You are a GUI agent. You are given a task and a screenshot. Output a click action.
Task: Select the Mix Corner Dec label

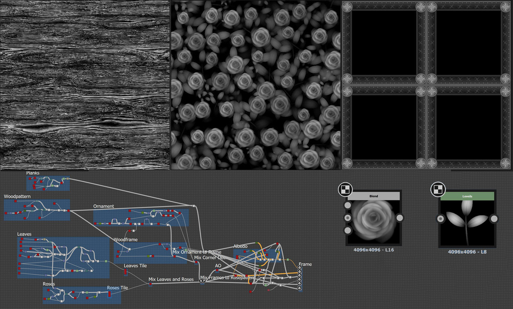click(210, 257)
